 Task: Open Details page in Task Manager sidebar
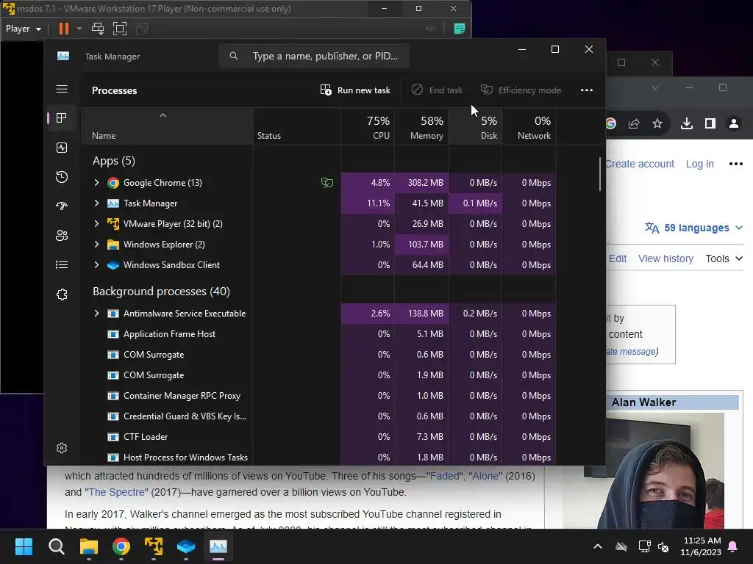[62, 264]
